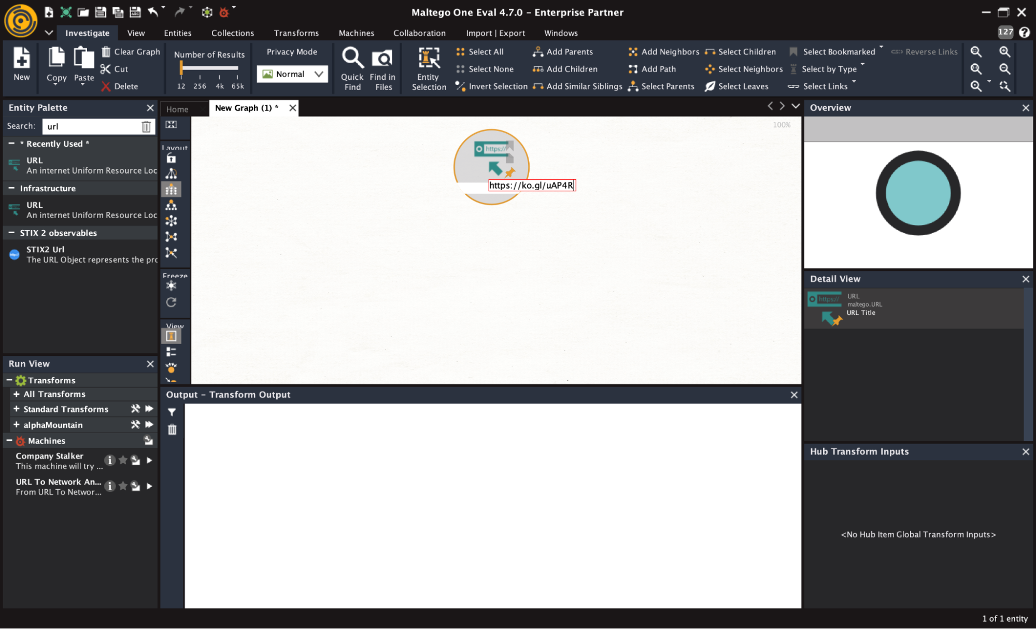Run the URL To Network machine play button
The image size is (1036, 629).
(149, 486)
